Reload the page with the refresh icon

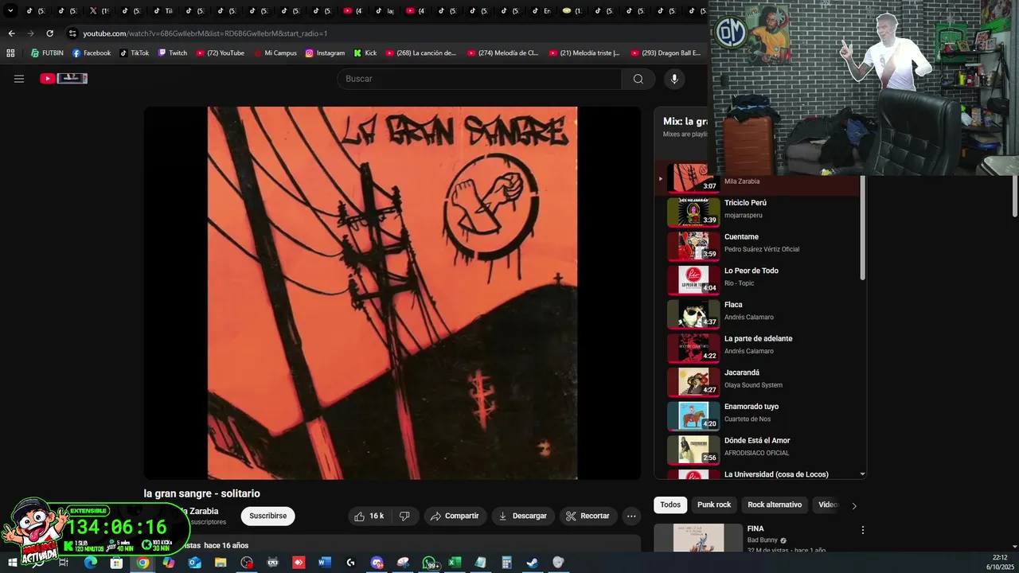coord(49,33)
